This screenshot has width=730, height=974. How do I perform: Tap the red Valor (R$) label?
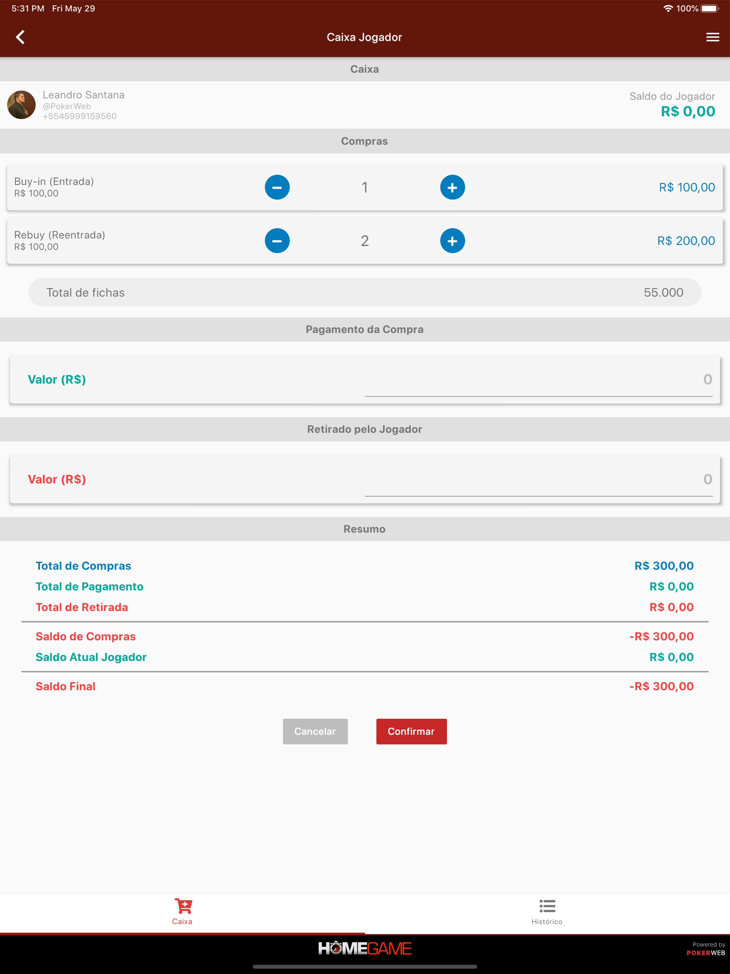[57, 480]
